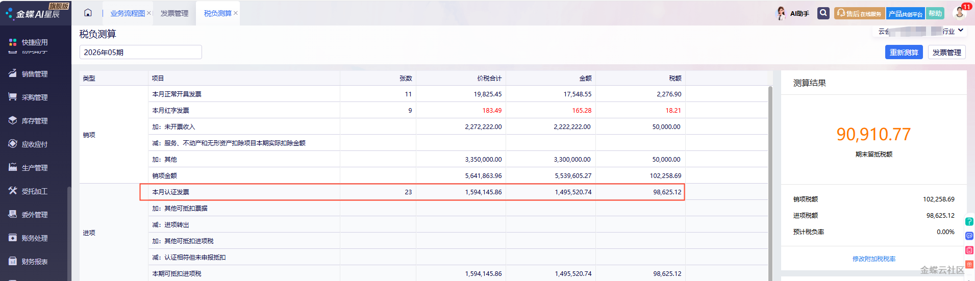The width and height of the screenshot is (975, 281).
Task: Close the 业务流程图 tab
Action: tap(149, 13)
